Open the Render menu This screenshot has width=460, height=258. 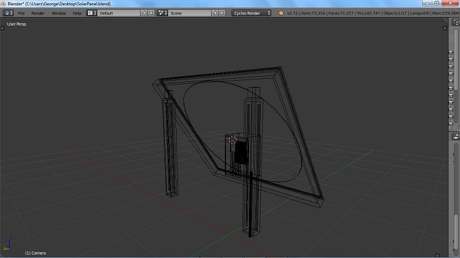click(38, 13)
